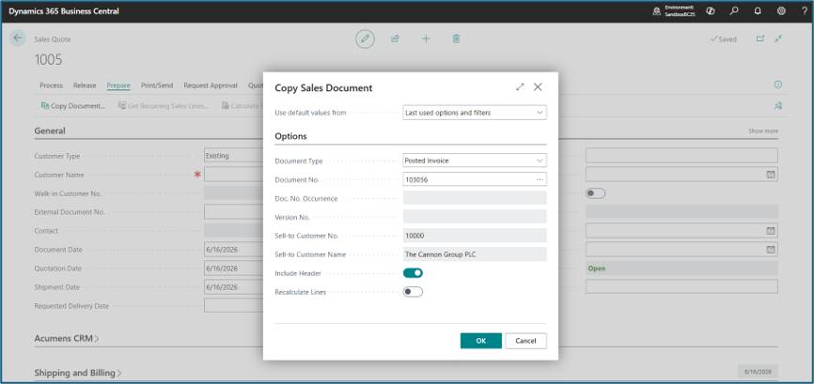Image resolution: width=814 pixels, height=384 pixels.
Task: Open the Release menu
Action: (85, 85)
